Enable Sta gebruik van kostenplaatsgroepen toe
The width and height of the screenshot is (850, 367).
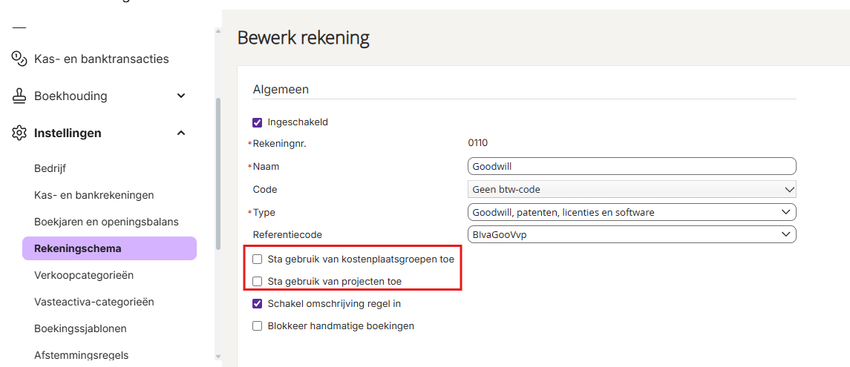pyautogui.click(x=258, y=259)
